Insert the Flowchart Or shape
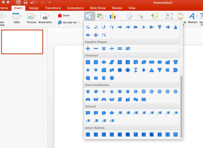This screenshot has height=148, width=203. 128,70
